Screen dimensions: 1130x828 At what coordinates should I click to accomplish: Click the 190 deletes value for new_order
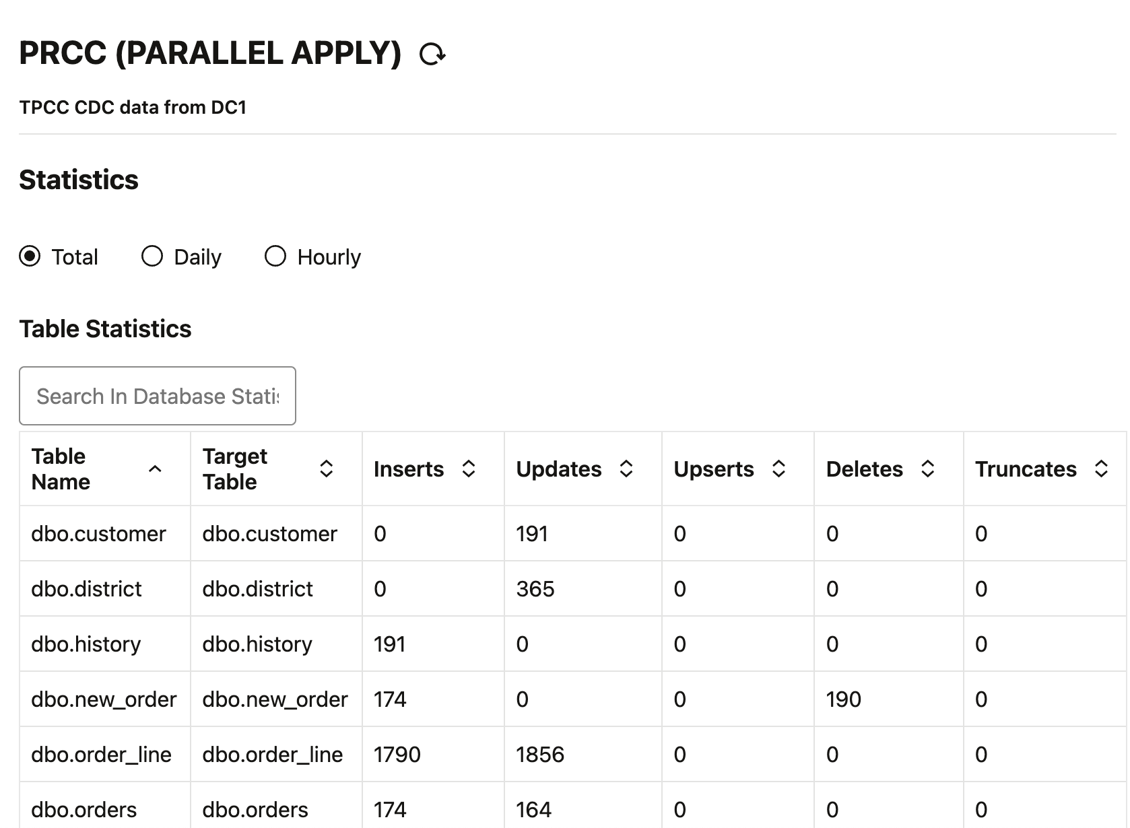[844, 699]
